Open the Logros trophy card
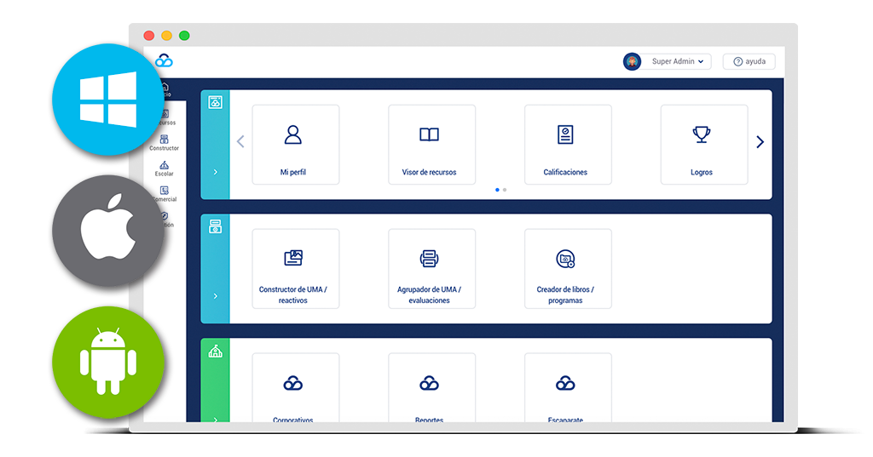 click(703, 145)
